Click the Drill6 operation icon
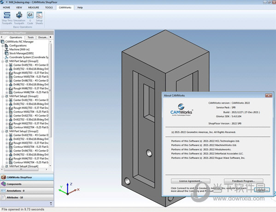Image resolution: width=276 pixels, height=212 pixels. [x=11, y=85]
